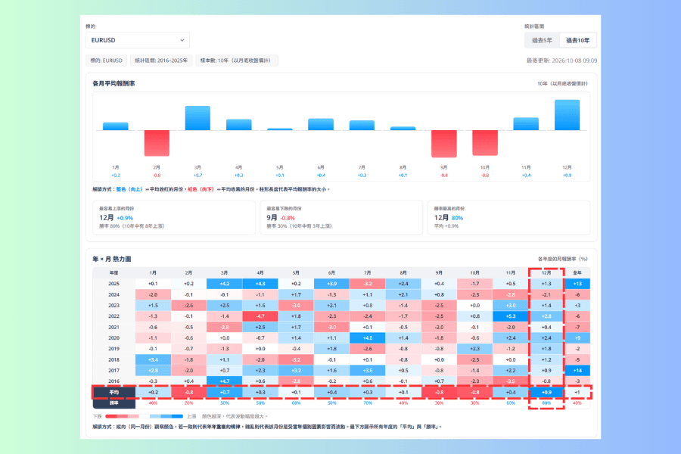Click the 2019 10月 cell showing +2.3
681x454 pixels.
coord(474,349)
